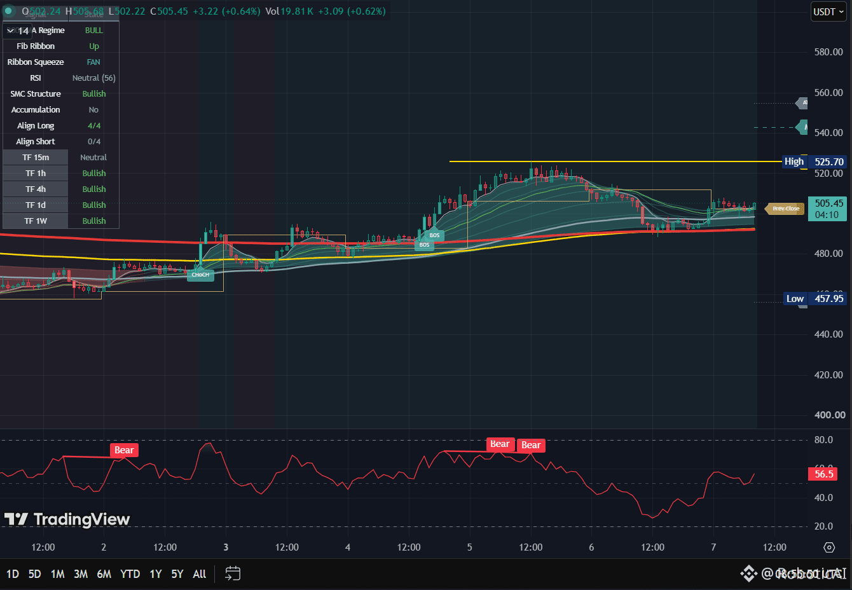Select the 1Y time range
Image resolution: width=852 pixels, height=590 pixels.
pyautogui.click(x=156, y=574)
